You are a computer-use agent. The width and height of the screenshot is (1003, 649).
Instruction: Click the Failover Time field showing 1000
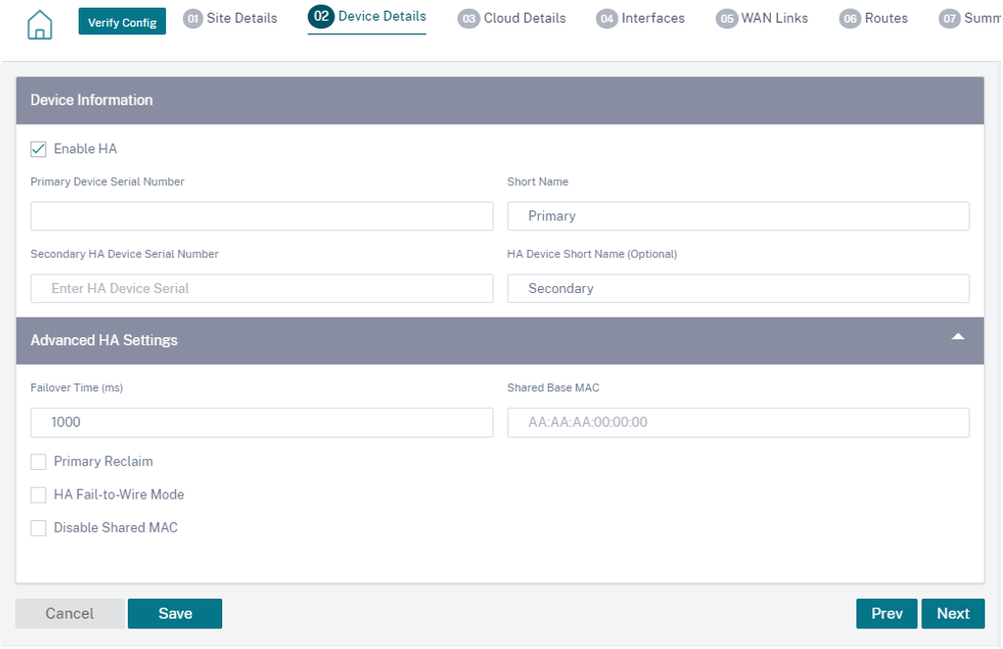click(262, 423)
